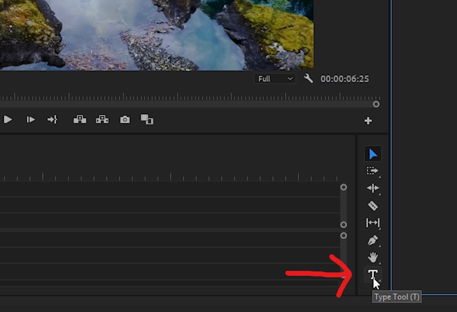Image resolution: width=457 pixels, height=312 pixels.
Task: Select the Razor tool
Action: point(373,205)
